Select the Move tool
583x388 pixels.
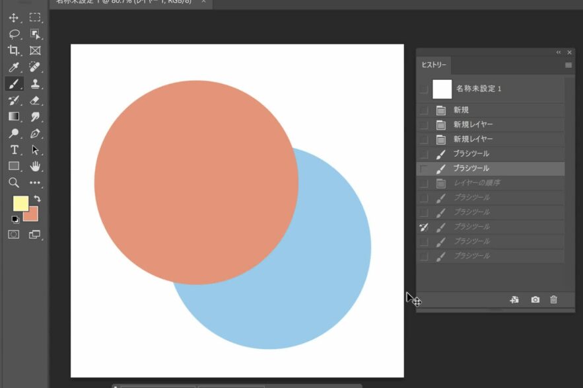point(14,18)
